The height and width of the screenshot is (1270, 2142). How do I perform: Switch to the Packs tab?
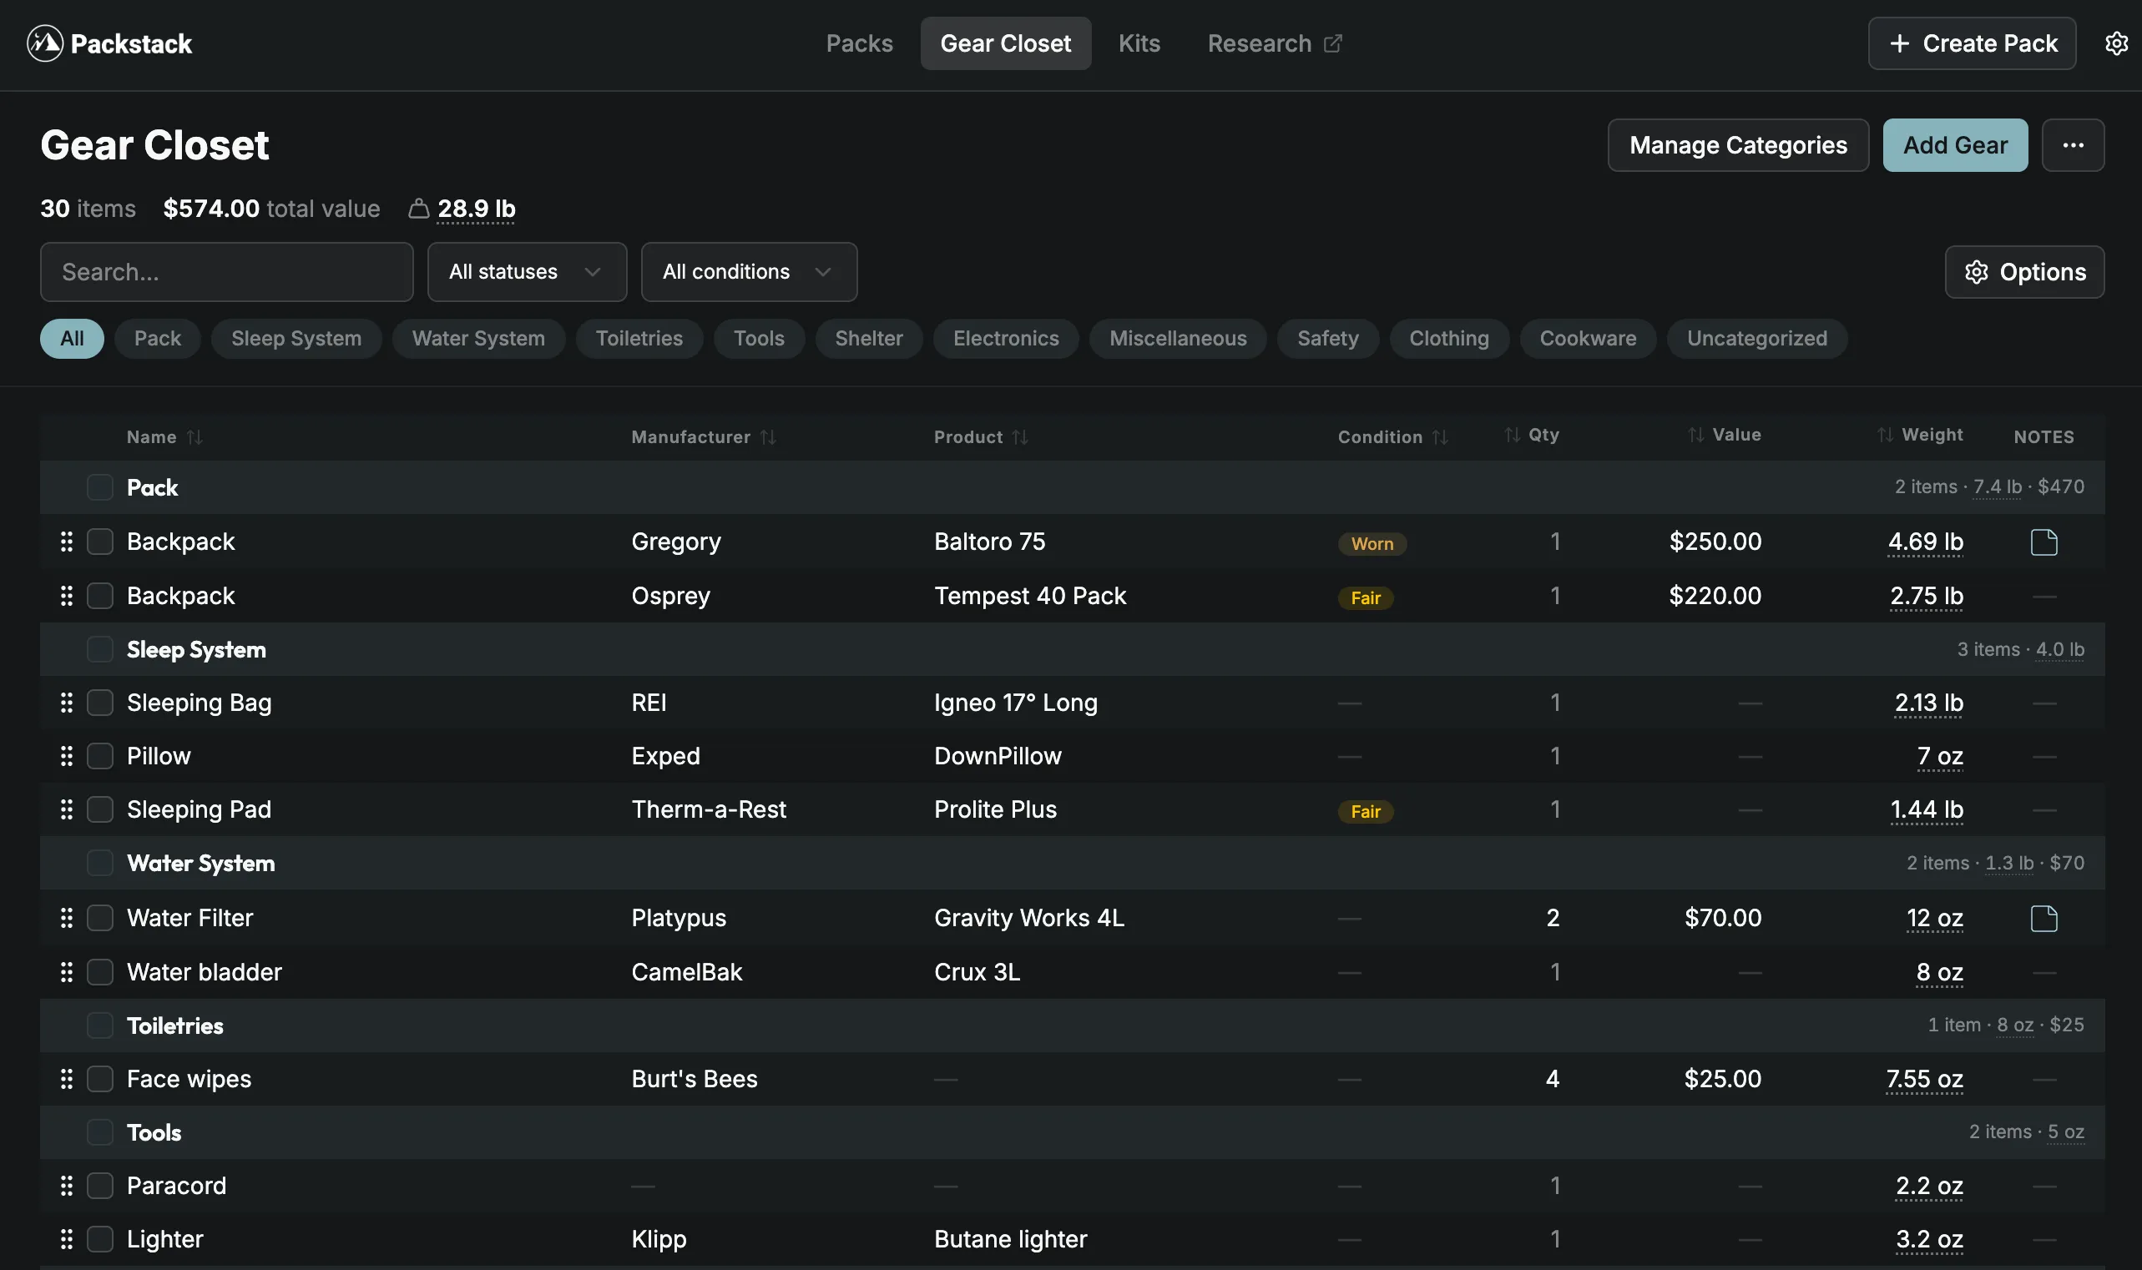point(859,43)
